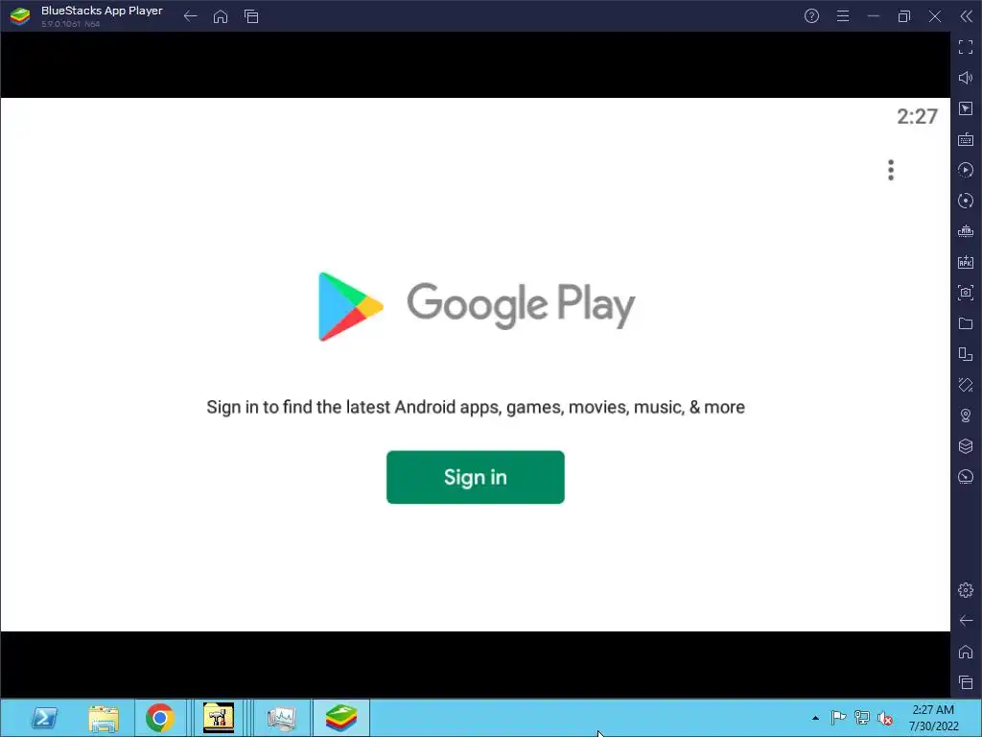Toggle Eco mode gauge icon in the sidebar
This screenshot has width=982, height=737.
[966, 477]
